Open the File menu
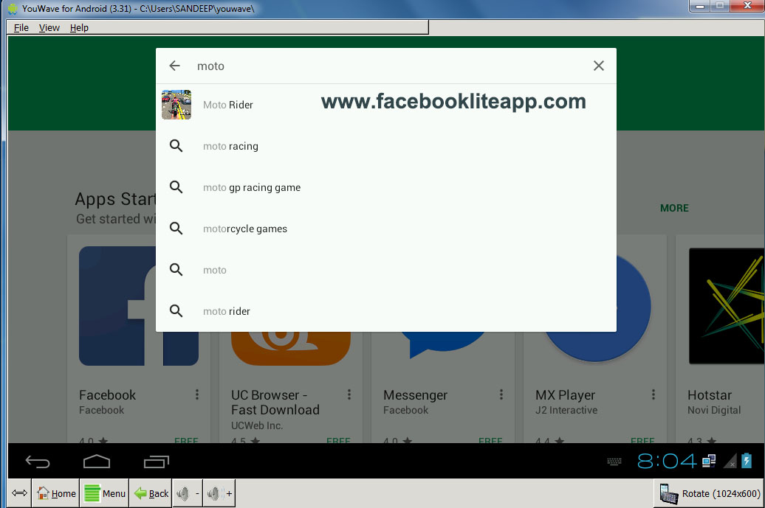 click(x=21, y=28)
